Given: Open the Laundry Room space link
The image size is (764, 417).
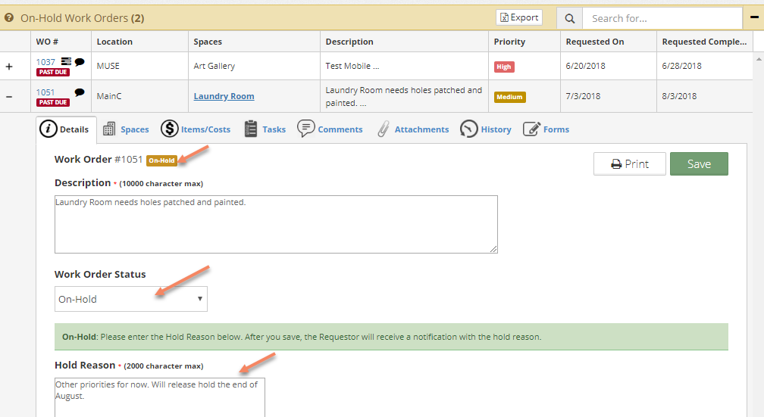Looking at the screenshot, I should 224,96.
